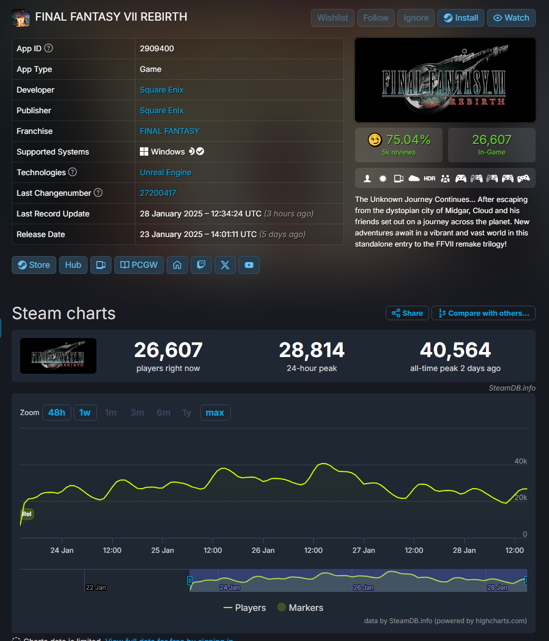Click the X (Twitter) icon button

(225, 265)
